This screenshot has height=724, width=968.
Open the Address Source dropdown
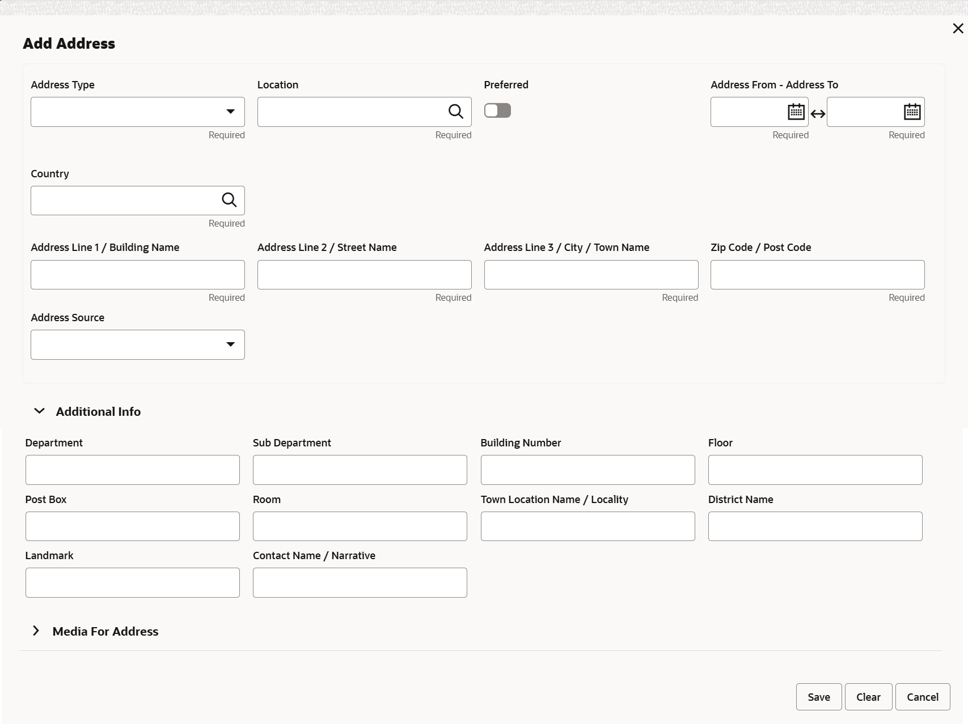pos(138,344)
